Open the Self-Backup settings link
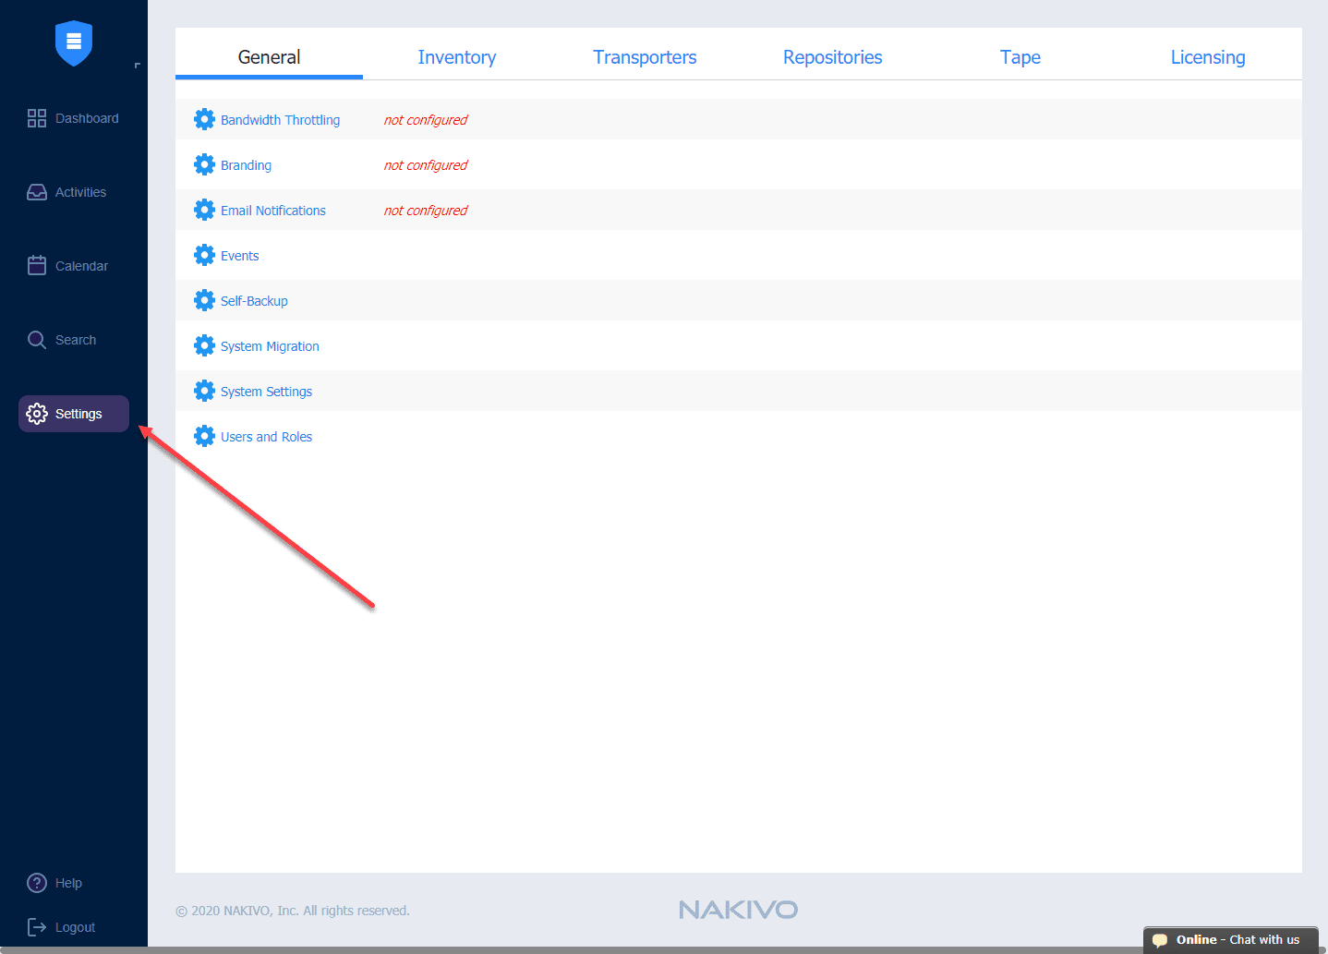The image size is (1328, 954). point(255,301)
